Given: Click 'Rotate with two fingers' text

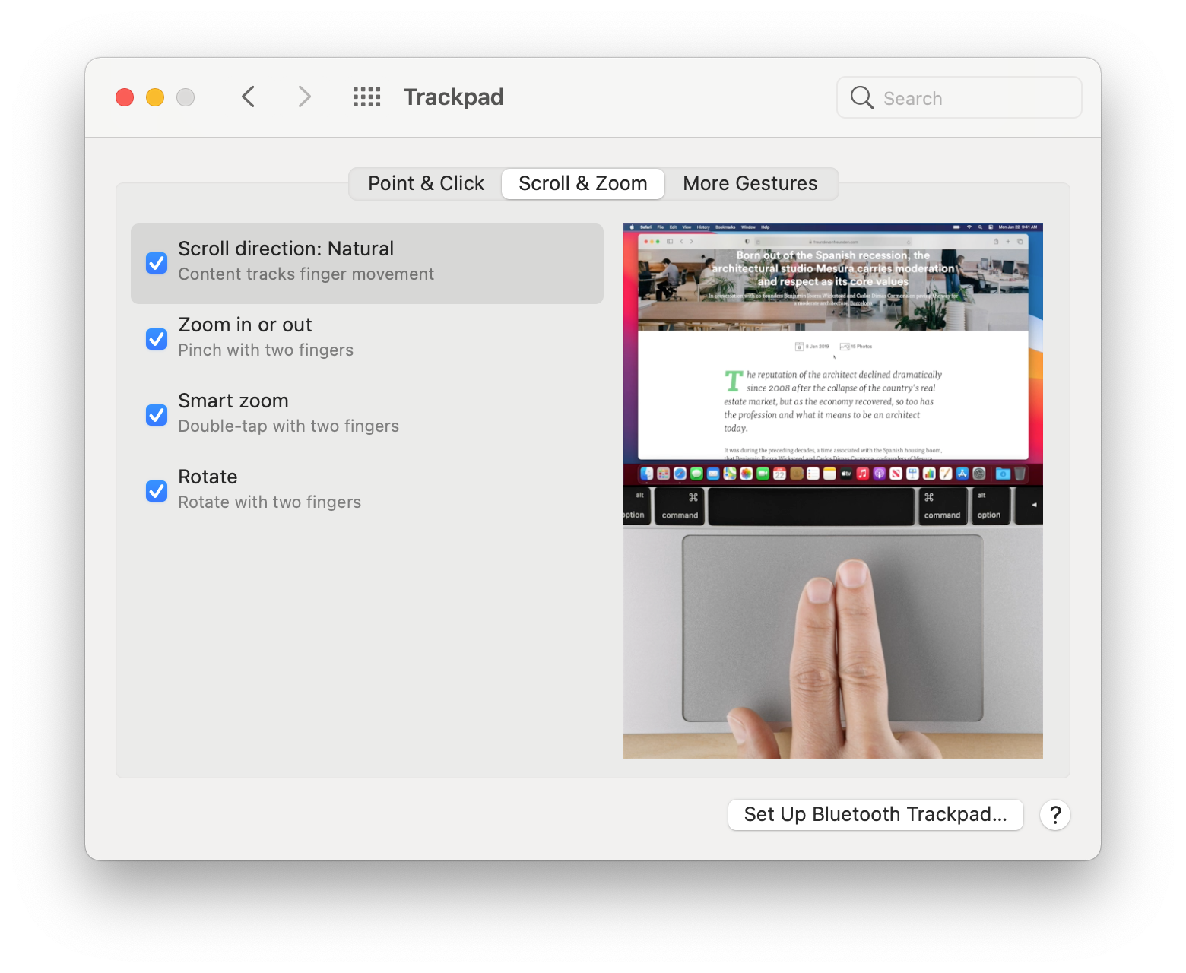Looking at the screenshot, I should point(270,502).
